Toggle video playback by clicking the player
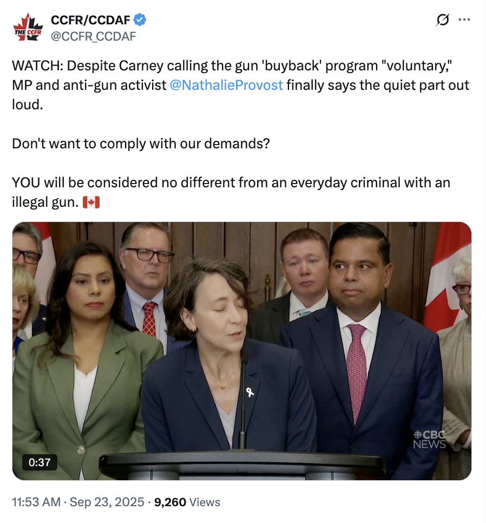Screen dimensions: 486x523 pos(242,350)
